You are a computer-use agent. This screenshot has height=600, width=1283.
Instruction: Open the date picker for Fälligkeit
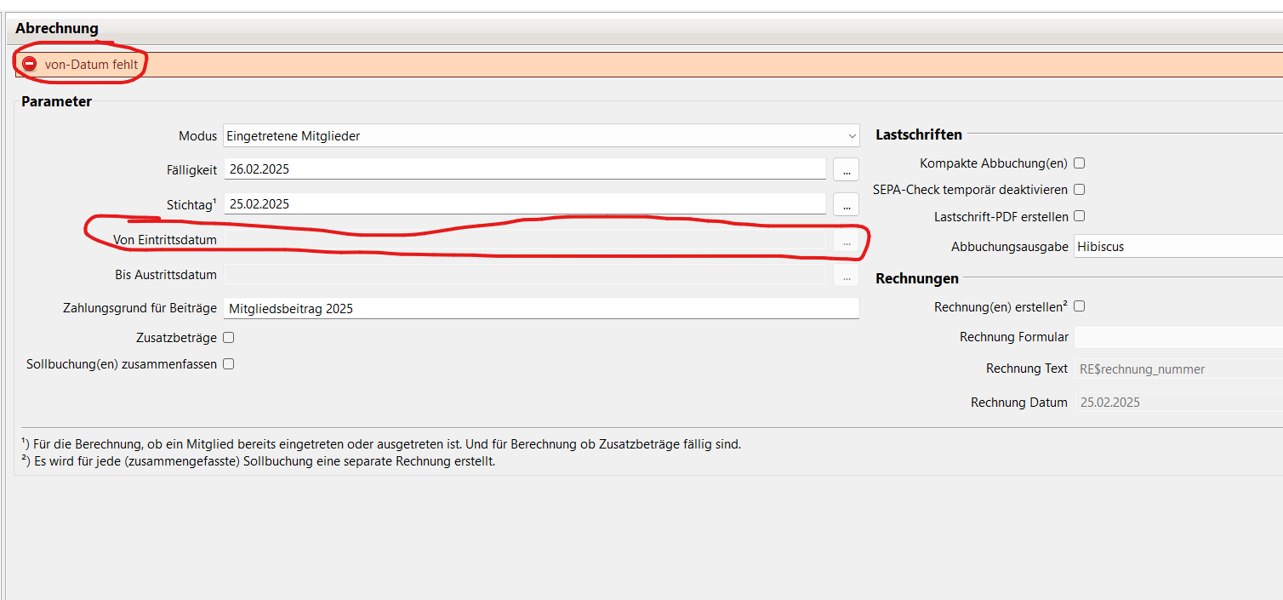(x=846, y=169)
